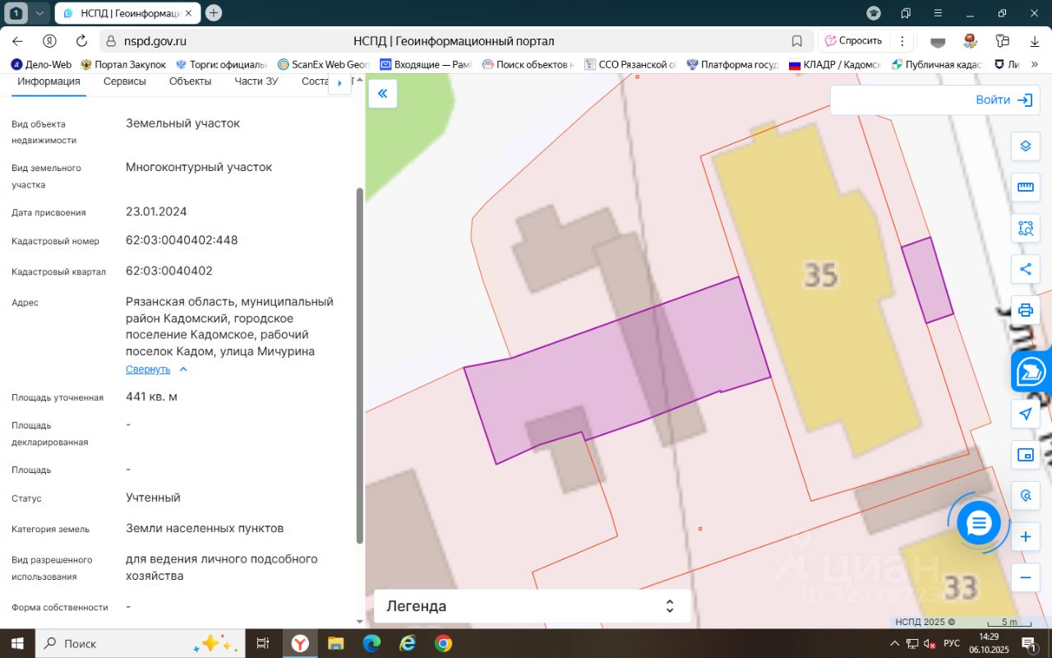Image resolution: width=1052 pixels, height=658 pixels.
Task: Open Task View on the taskbar
Action: (263, 643)
